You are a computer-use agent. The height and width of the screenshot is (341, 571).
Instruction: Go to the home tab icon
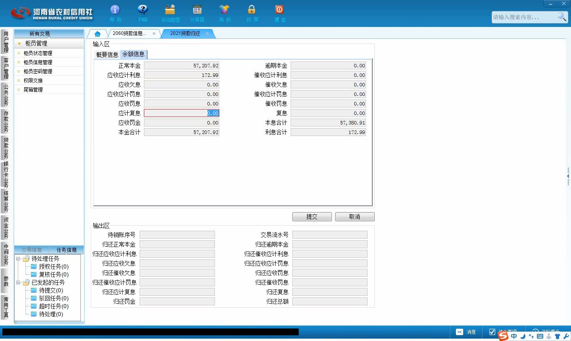point(97,34)
